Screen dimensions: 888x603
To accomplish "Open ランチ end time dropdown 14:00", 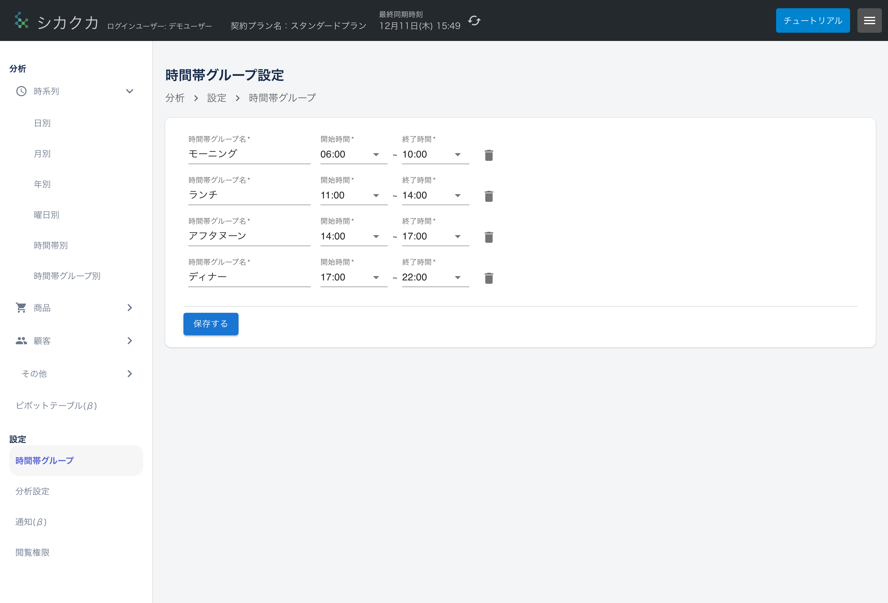I will [x=435, y=195].
